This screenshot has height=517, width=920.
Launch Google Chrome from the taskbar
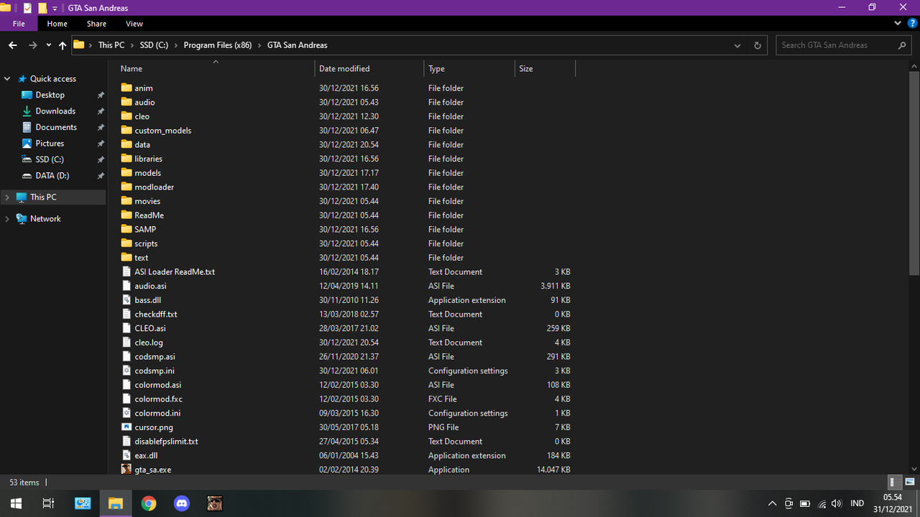point(149,503)
